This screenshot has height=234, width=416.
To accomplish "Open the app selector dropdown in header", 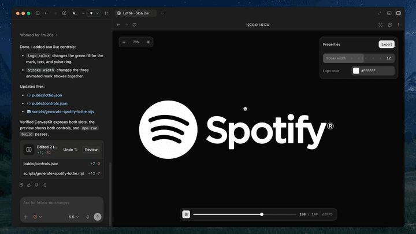I will [x=94, y=13].
